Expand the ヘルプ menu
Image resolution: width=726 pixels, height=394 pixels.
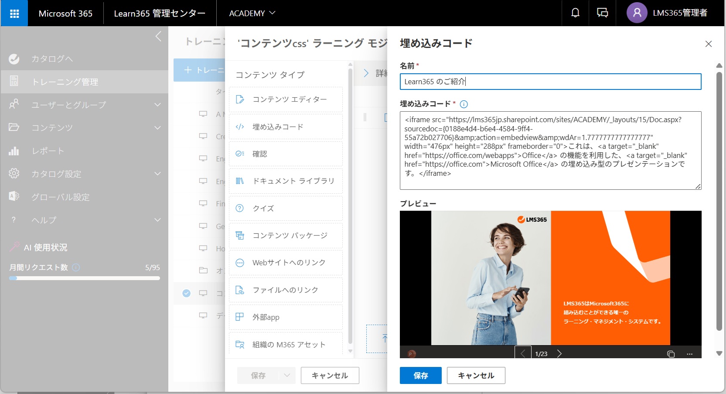click(158, 220)
